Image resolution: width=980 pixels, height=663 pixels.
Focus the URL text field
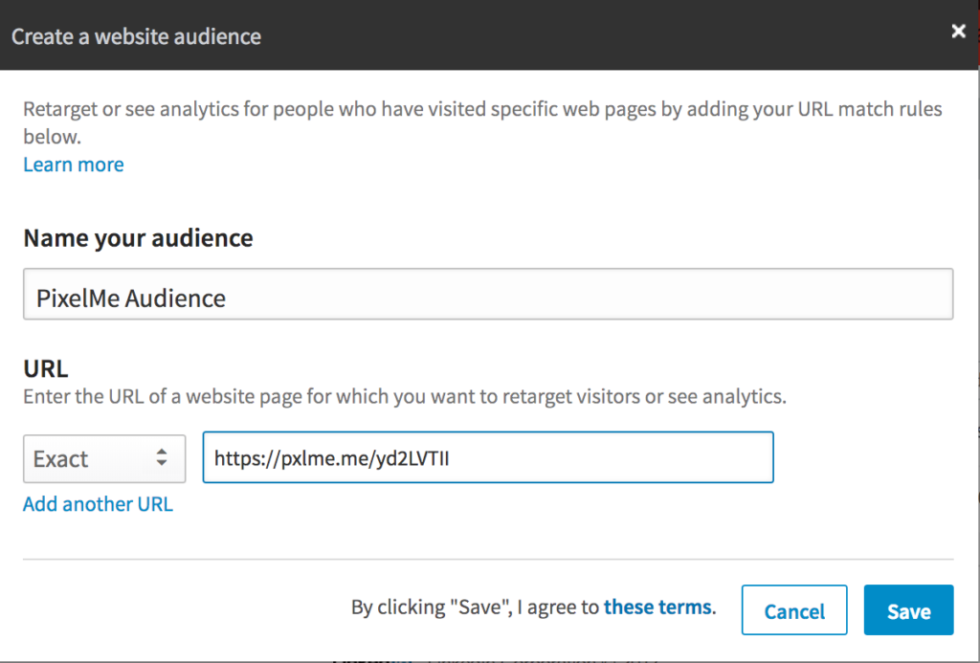(488, 458)
